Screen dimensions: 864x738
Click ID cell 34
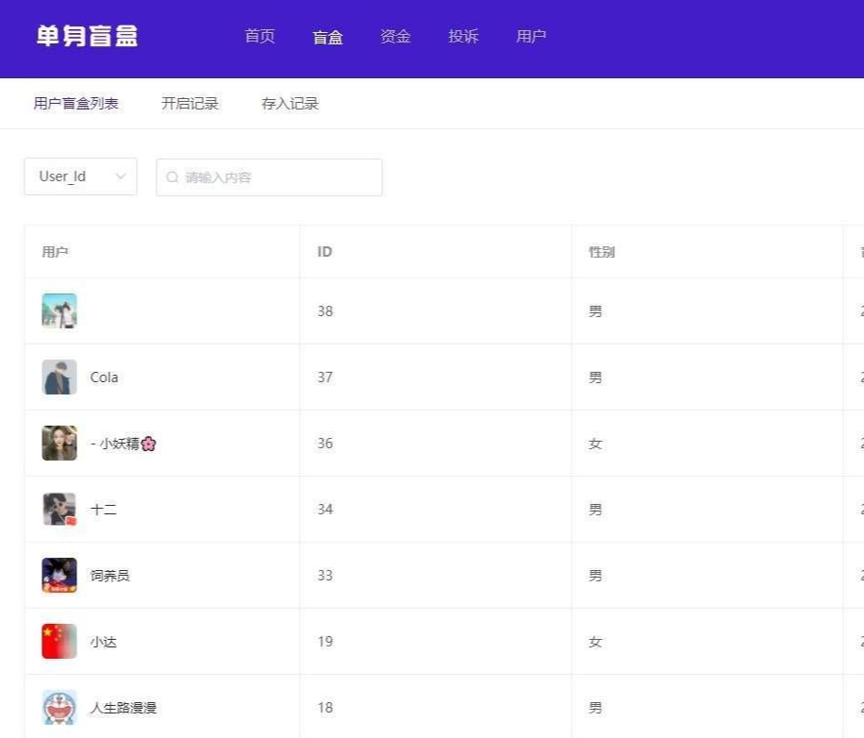(x=325, y=510)
